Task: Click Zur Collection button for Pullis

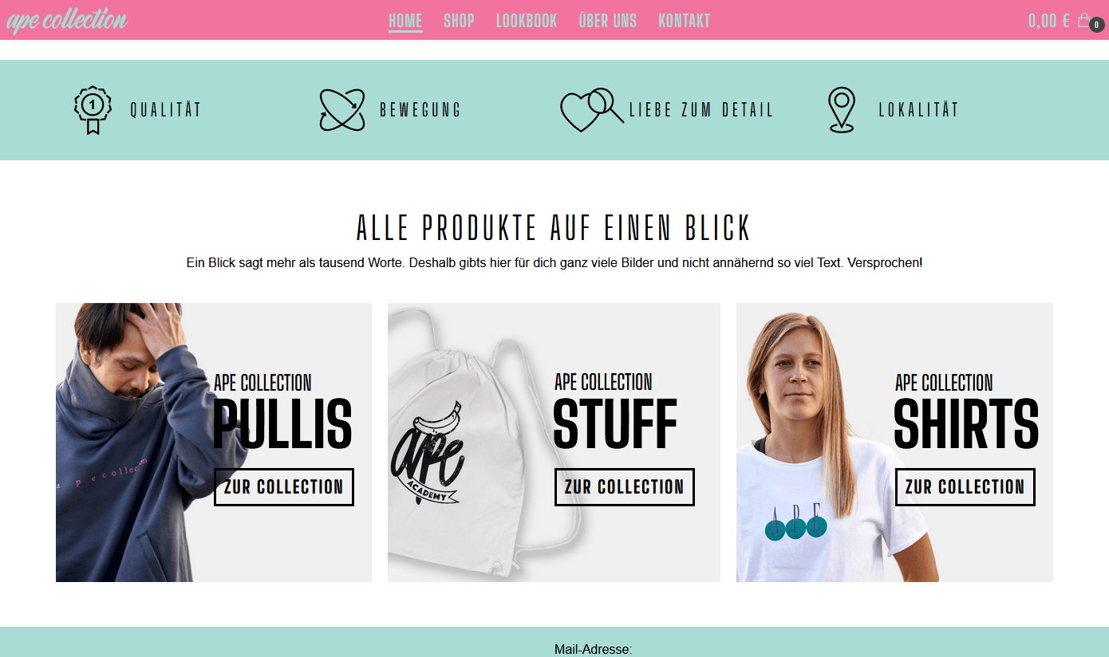Action: [284, 487]
